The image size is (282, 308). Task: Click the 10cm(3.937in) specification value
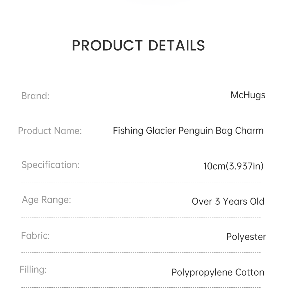[x=233, y=166]
